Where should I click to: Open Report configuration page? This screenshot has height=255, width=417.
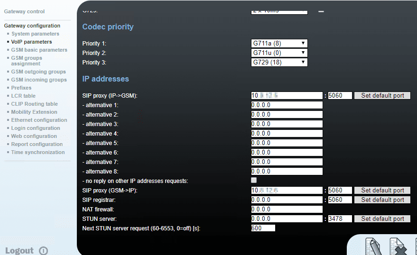click(37, 144)
